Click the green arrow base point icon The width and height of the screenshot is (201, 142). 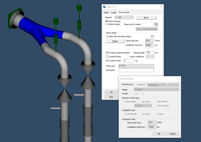[x=156, y=24]
